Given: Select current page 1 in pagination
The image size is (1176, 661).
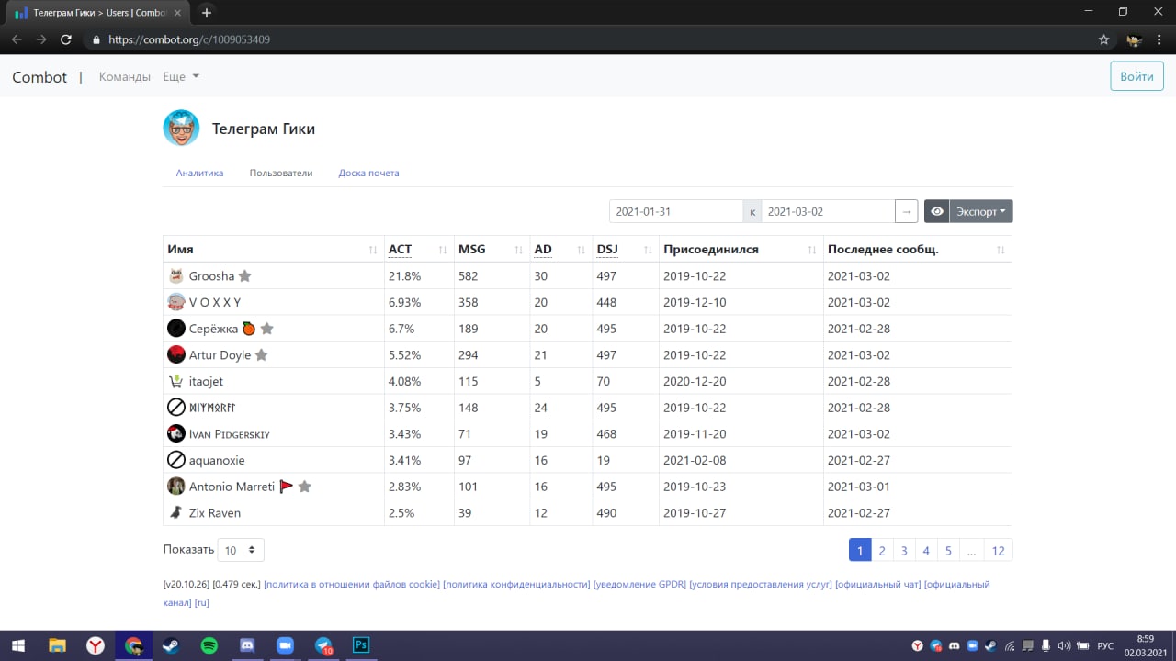Looking at the screenshot, I should [x=860, y=550].
